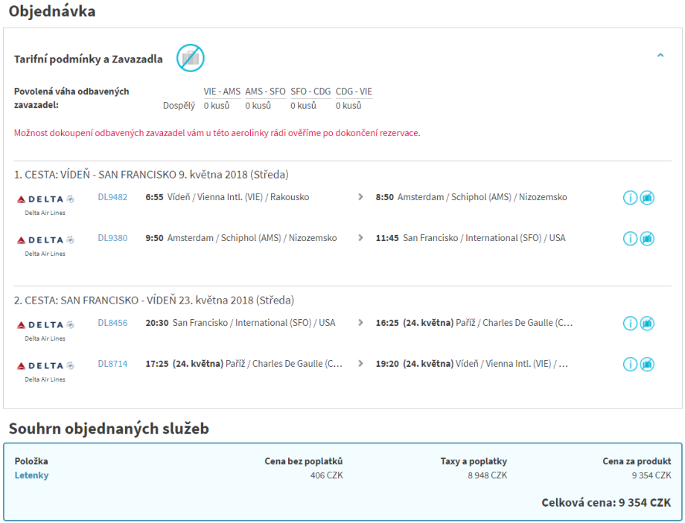Select the VIE - AMS baggage segment
The height and width of the screenshot is (523, 685).
pos(222,92)
